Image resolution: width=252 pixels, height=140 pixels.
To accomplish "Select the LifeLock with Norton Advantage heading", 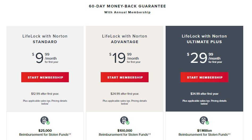I will 125,39.
